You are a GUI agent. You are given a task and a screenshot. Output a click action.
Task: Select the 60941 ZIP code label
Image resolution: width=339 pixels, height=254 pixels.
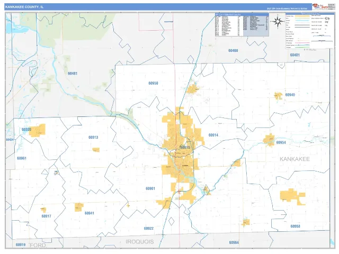(90, 213)
